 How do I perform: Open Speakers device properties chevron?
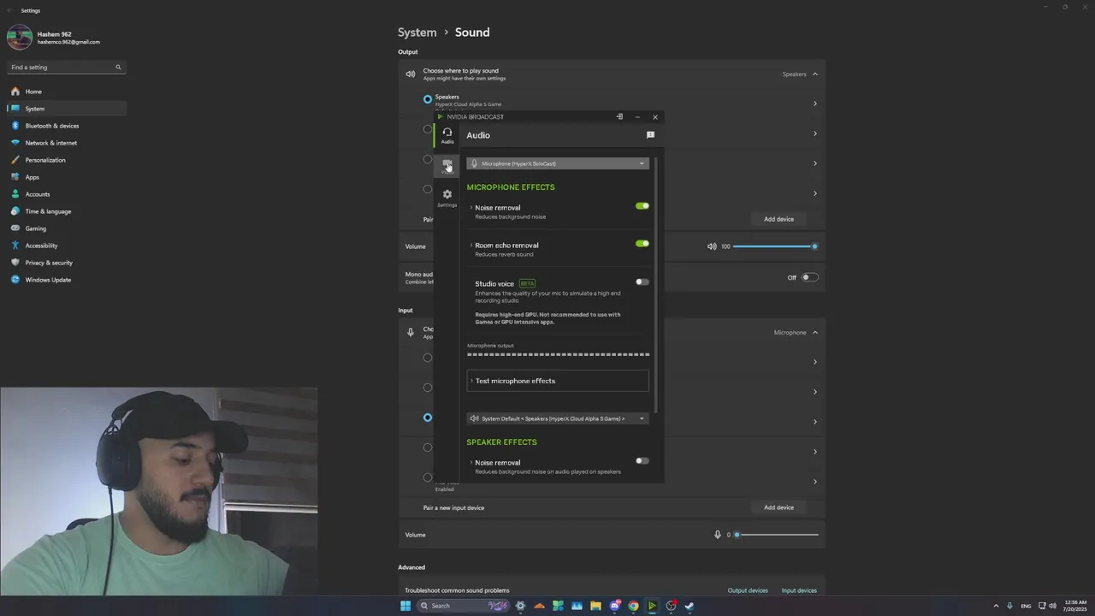pyautogui.click(x=815, y=104)
